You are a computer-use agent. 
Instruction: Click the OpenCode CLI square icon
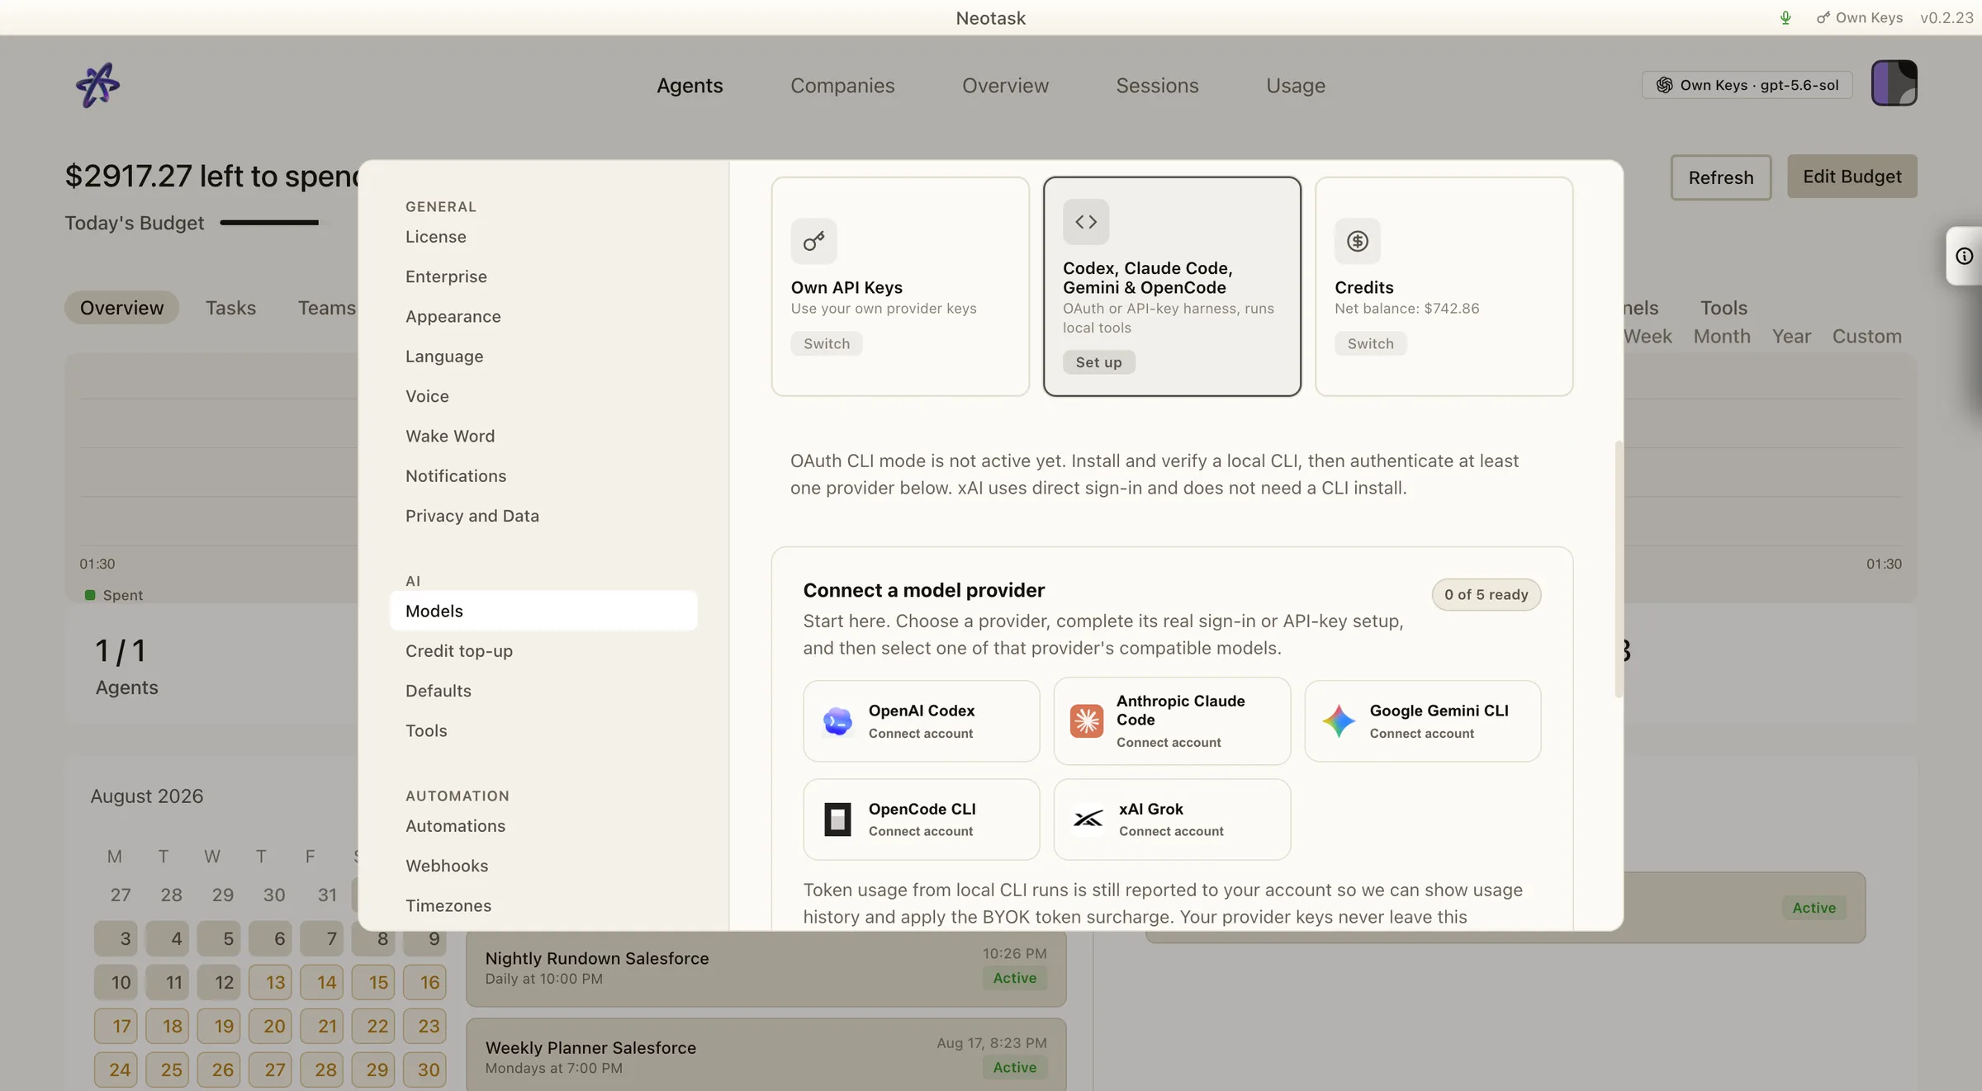coord(837,819)
